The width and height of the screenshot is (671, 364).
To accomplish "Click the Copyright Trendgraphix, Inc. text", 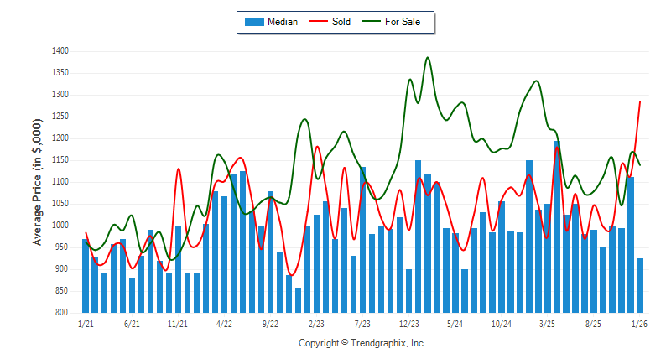I will pos(362,343).
